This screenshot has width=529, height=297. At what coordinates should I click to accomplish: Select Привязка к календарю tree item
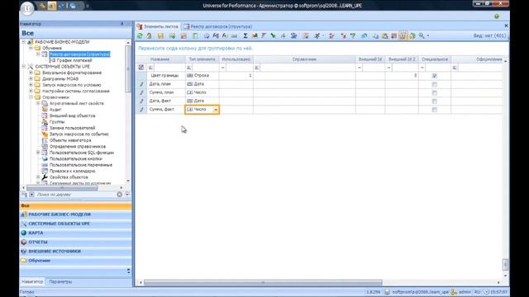click(x=72, y=171)
